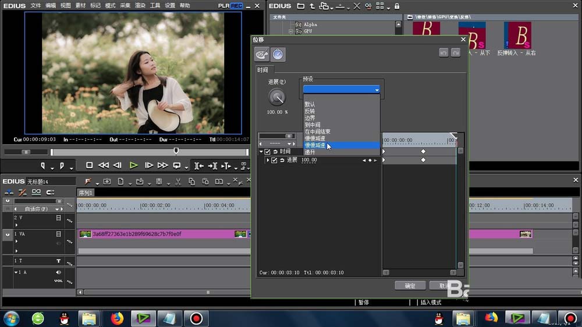Toggle the 1 A track speaker mute icon

(58, 272)
